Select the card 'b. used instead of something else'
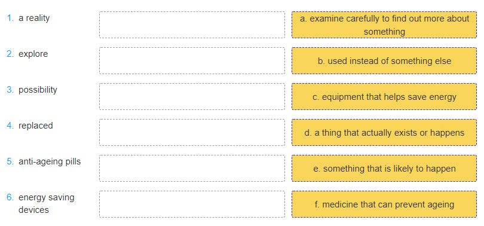 coord(384,61)
